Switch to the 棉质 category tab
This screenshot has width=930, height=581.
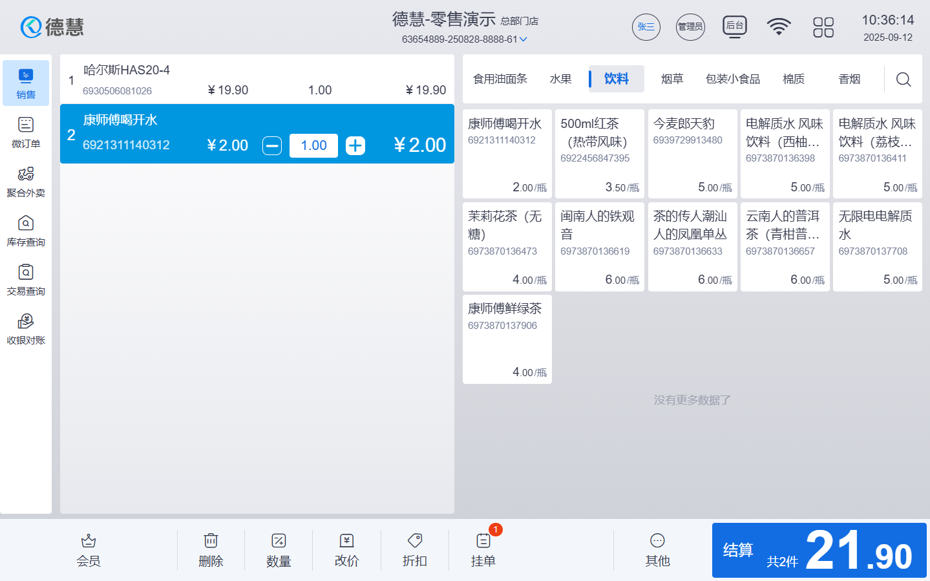[794, 79]
